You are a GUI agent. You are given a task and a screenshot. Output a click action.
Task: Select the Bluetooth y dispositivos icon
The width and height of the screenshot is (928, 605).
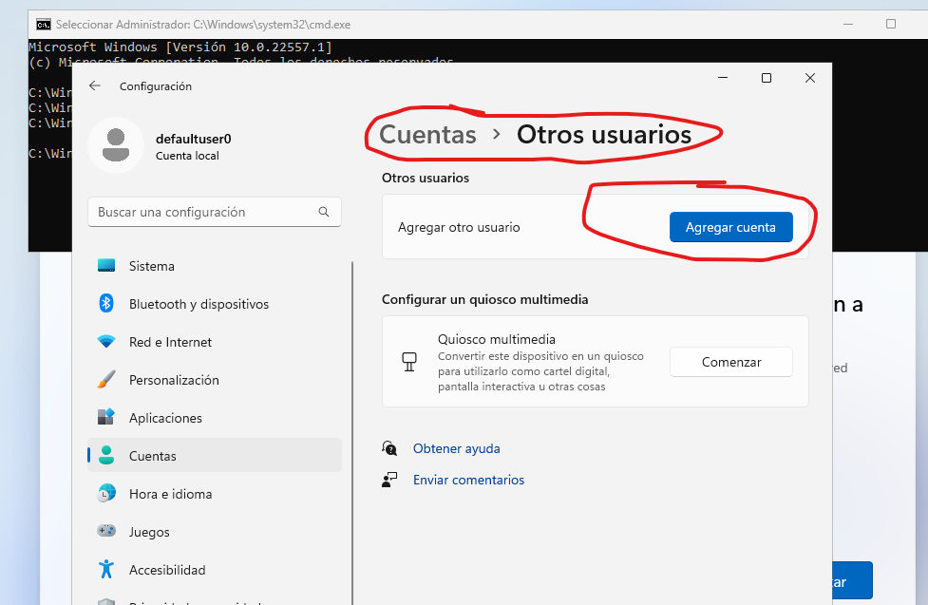pyautogui.click(x=106, y=304)
